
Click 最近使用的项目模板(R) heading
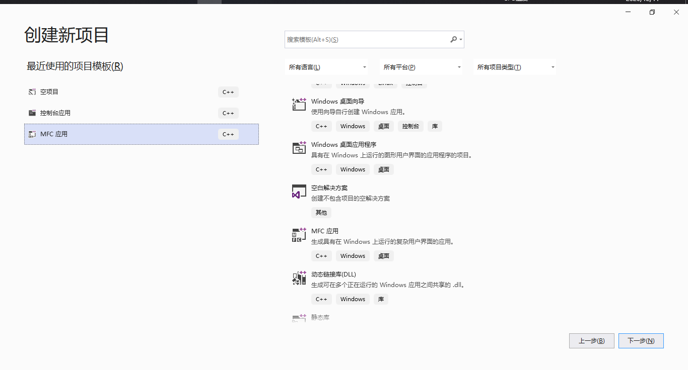75,66
